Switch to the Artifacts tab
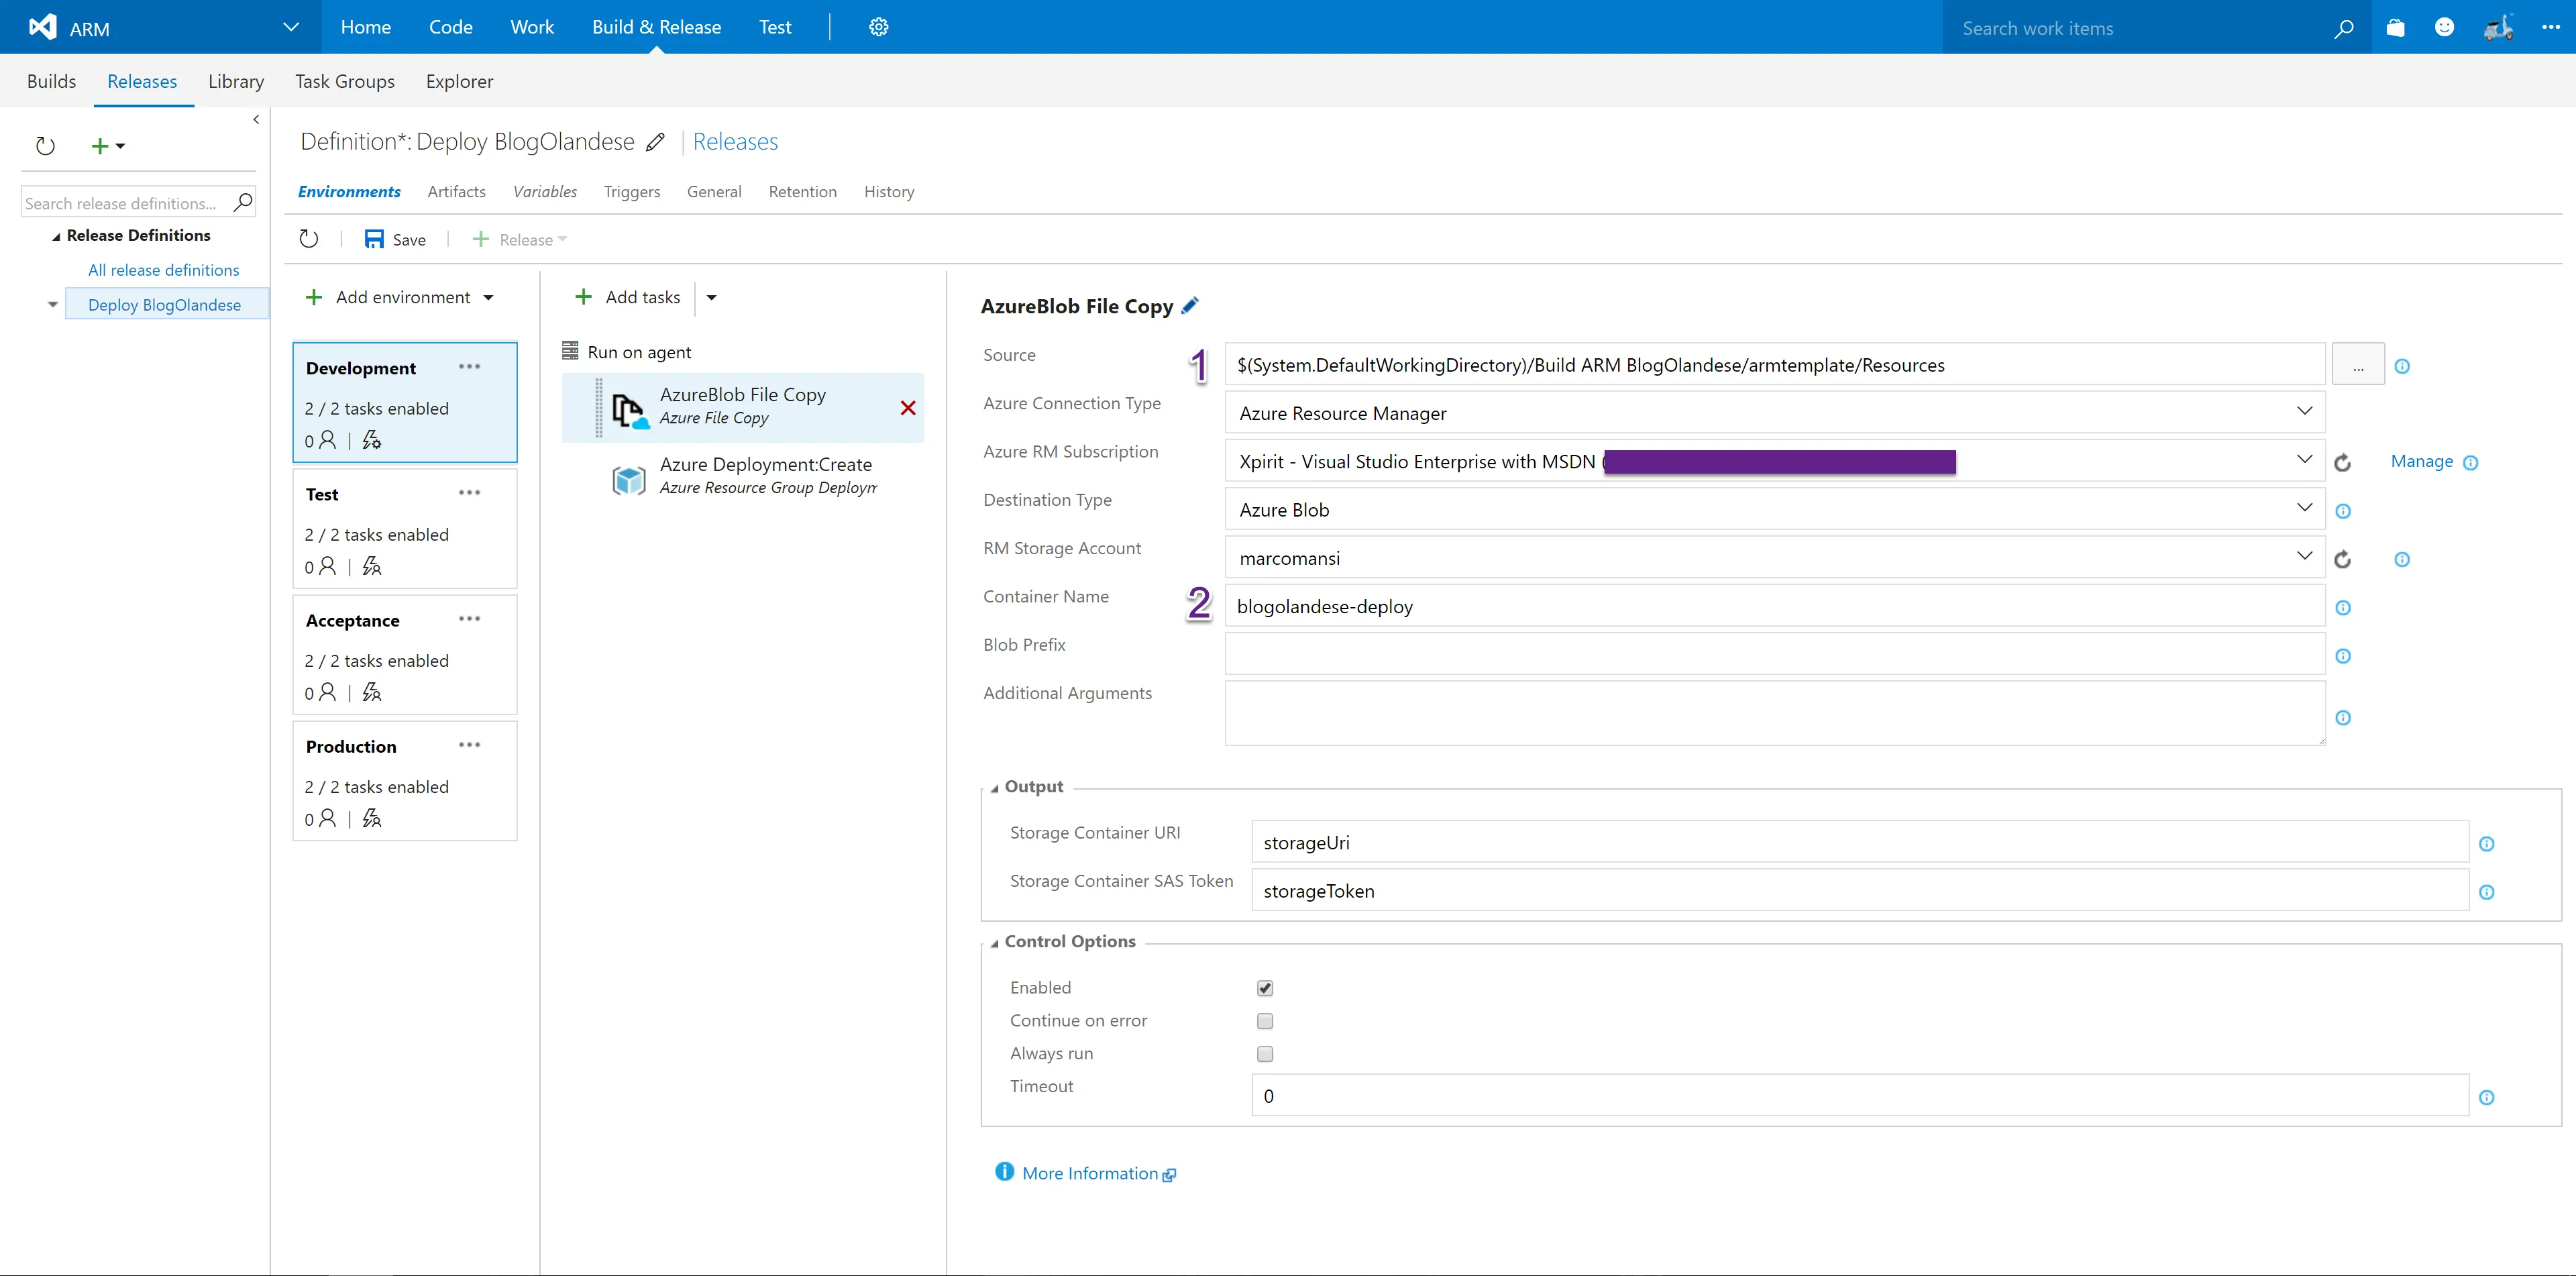The height and width of the screenshot is (1276, 2576). point(456,191)
